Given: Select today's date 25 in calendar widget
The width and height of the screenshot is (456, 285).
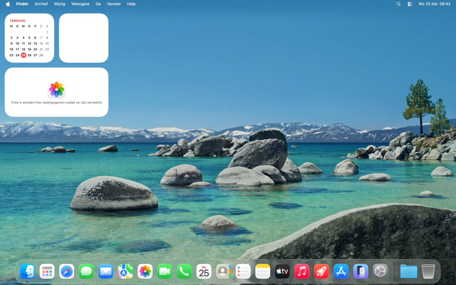Looking at the screenshot, I should point(23,55).
